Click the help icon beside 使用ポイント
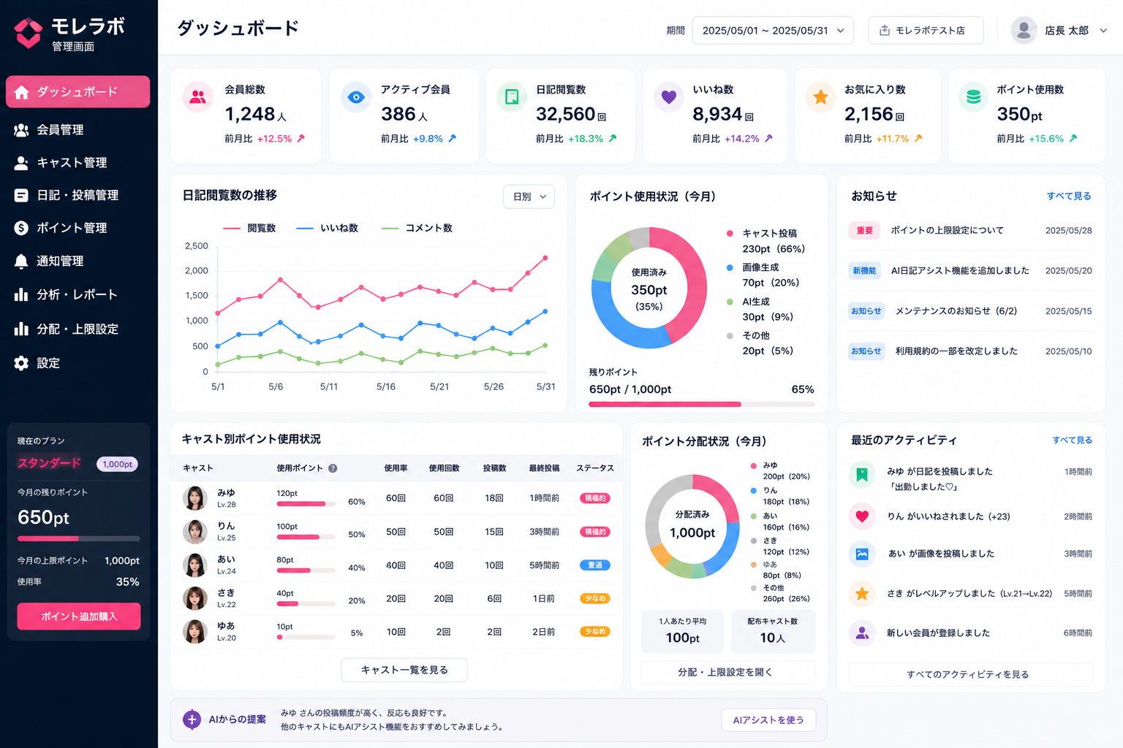Viewport: 1123px width, 748px height. [x=333, y=468]
